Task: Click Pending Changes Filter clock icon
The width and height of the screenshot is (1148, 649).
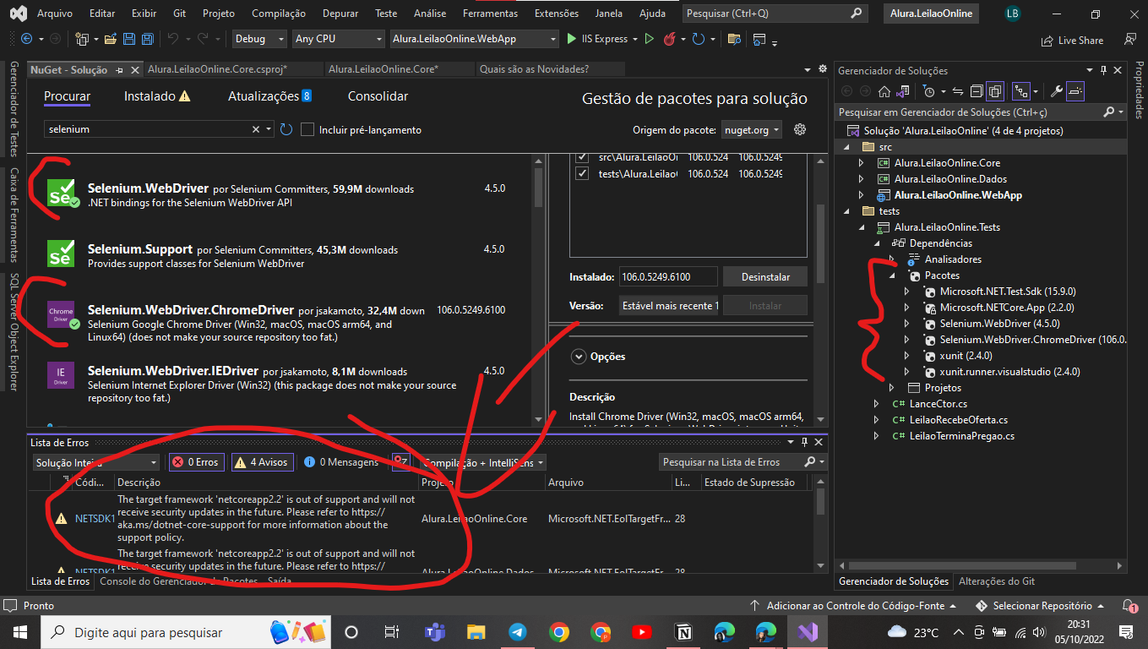Action: [930, 91]
